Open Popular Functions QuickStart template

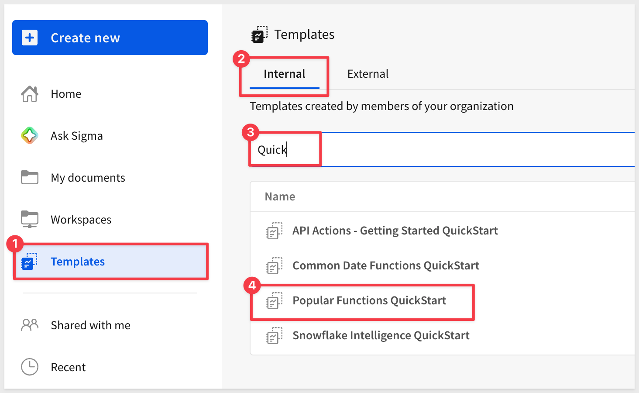point(369,300)
